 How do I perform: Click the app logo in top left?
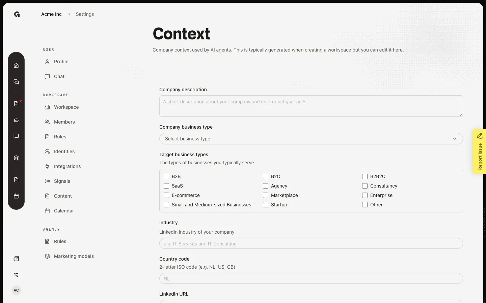pyautogui.click(x=17, y=14)
